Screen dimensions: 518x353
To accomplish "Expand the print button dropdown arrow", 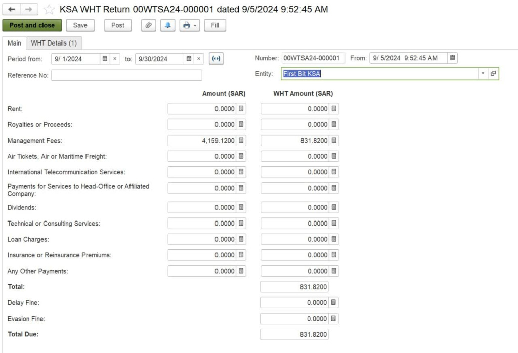I will (x=195, y=25).
